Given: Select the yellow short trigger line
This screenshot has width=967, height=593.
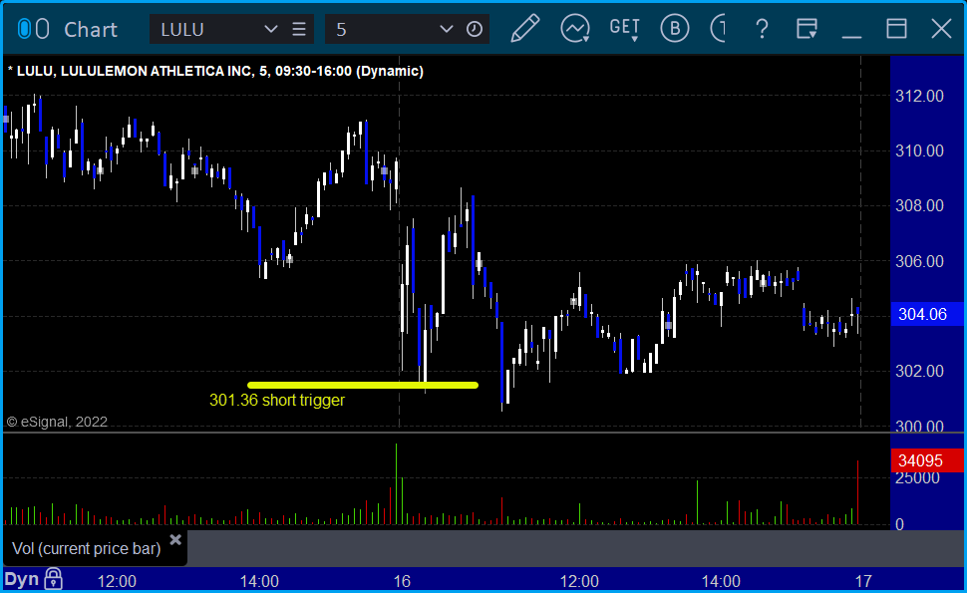Looking at the screenshot, I should click(363, 386).
